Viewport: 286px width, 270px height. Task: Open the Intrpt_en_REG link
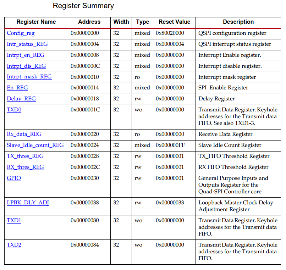[26, 55]
